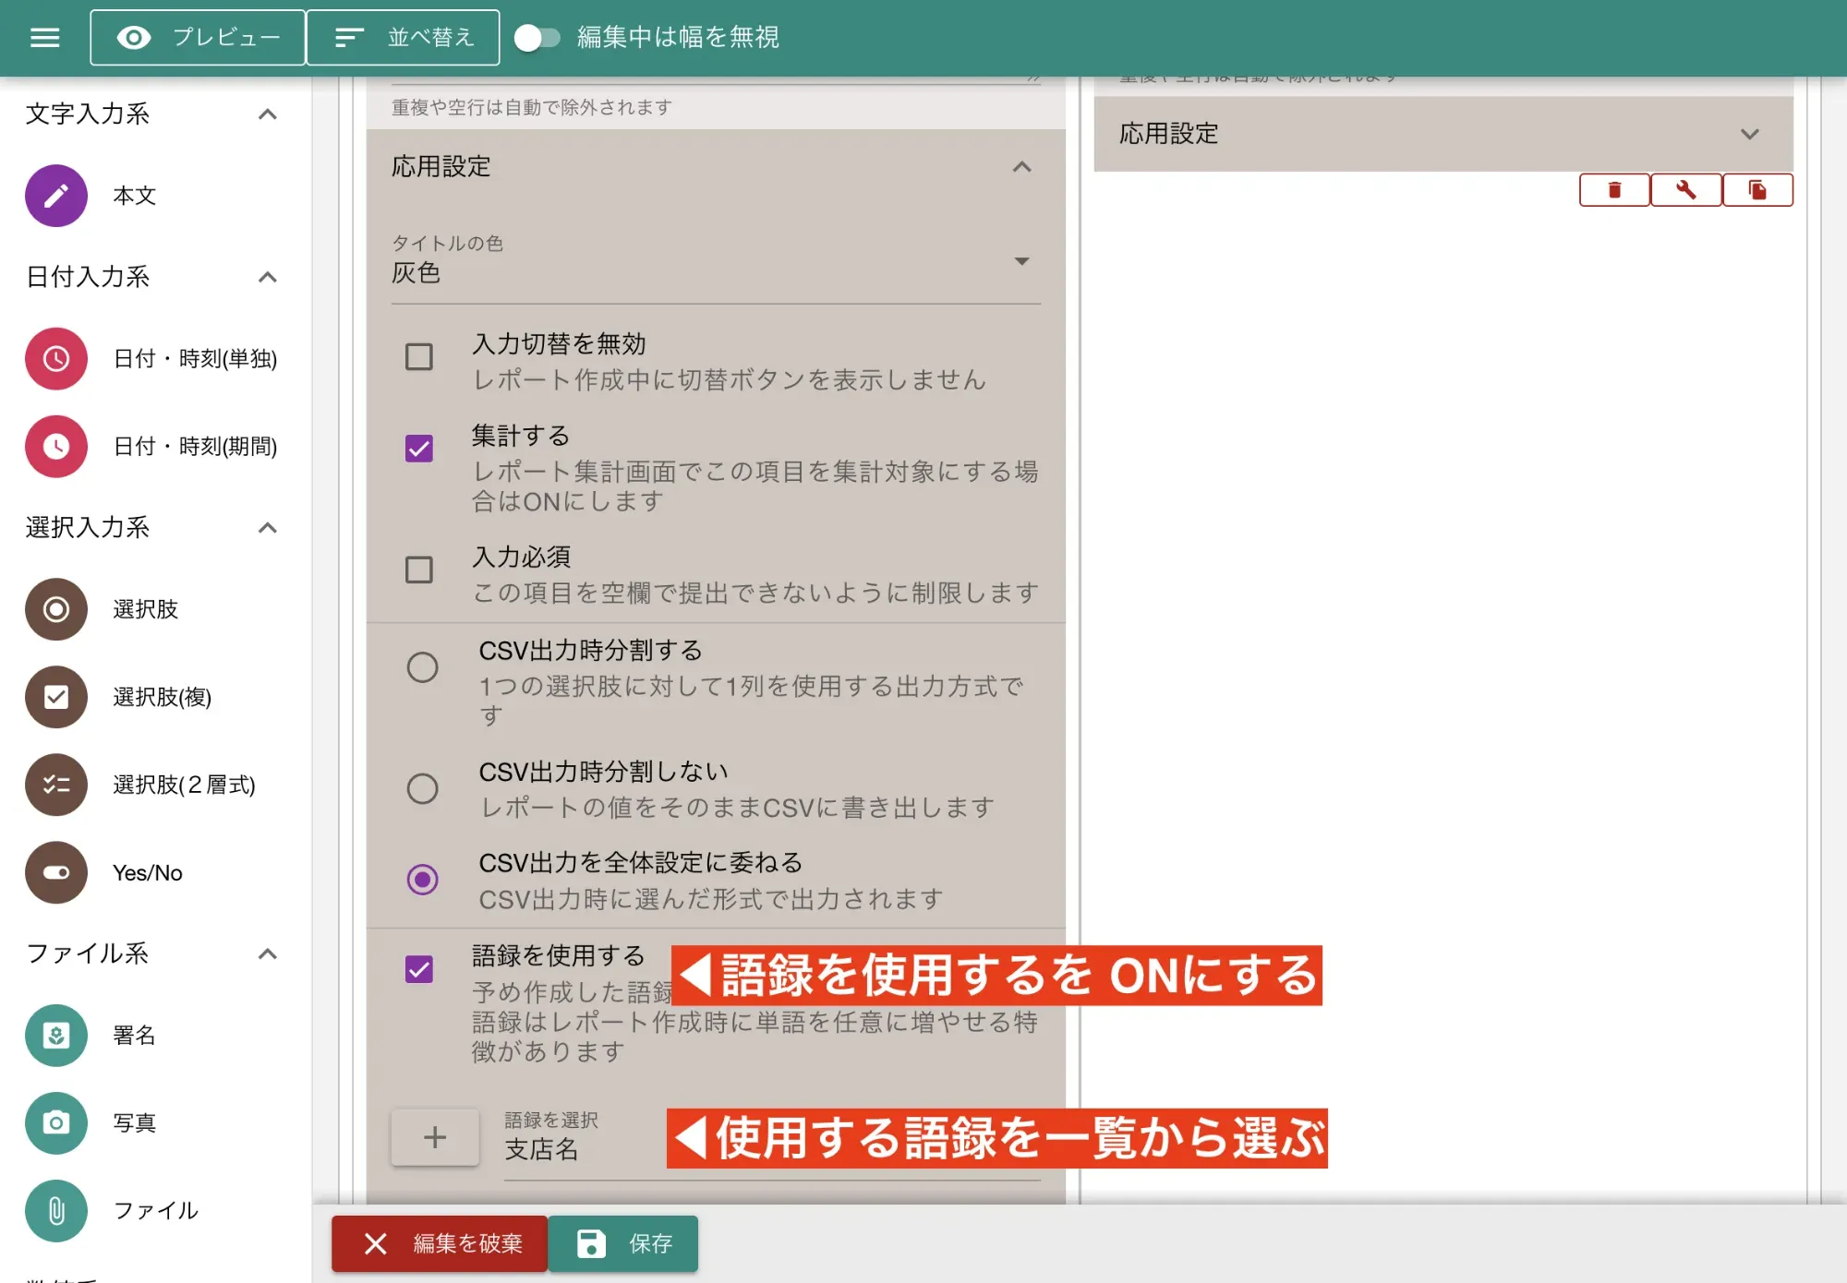The width and height of the screenshot is (1847, 1283).
Task: Uncheck the 集計する checkbox
Action: point(419,449)
